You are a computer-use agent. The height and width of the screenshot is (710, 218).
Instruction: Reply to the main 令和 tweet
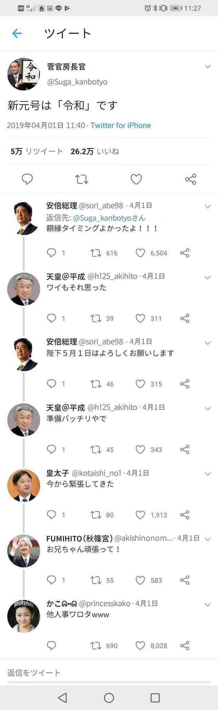27,179
